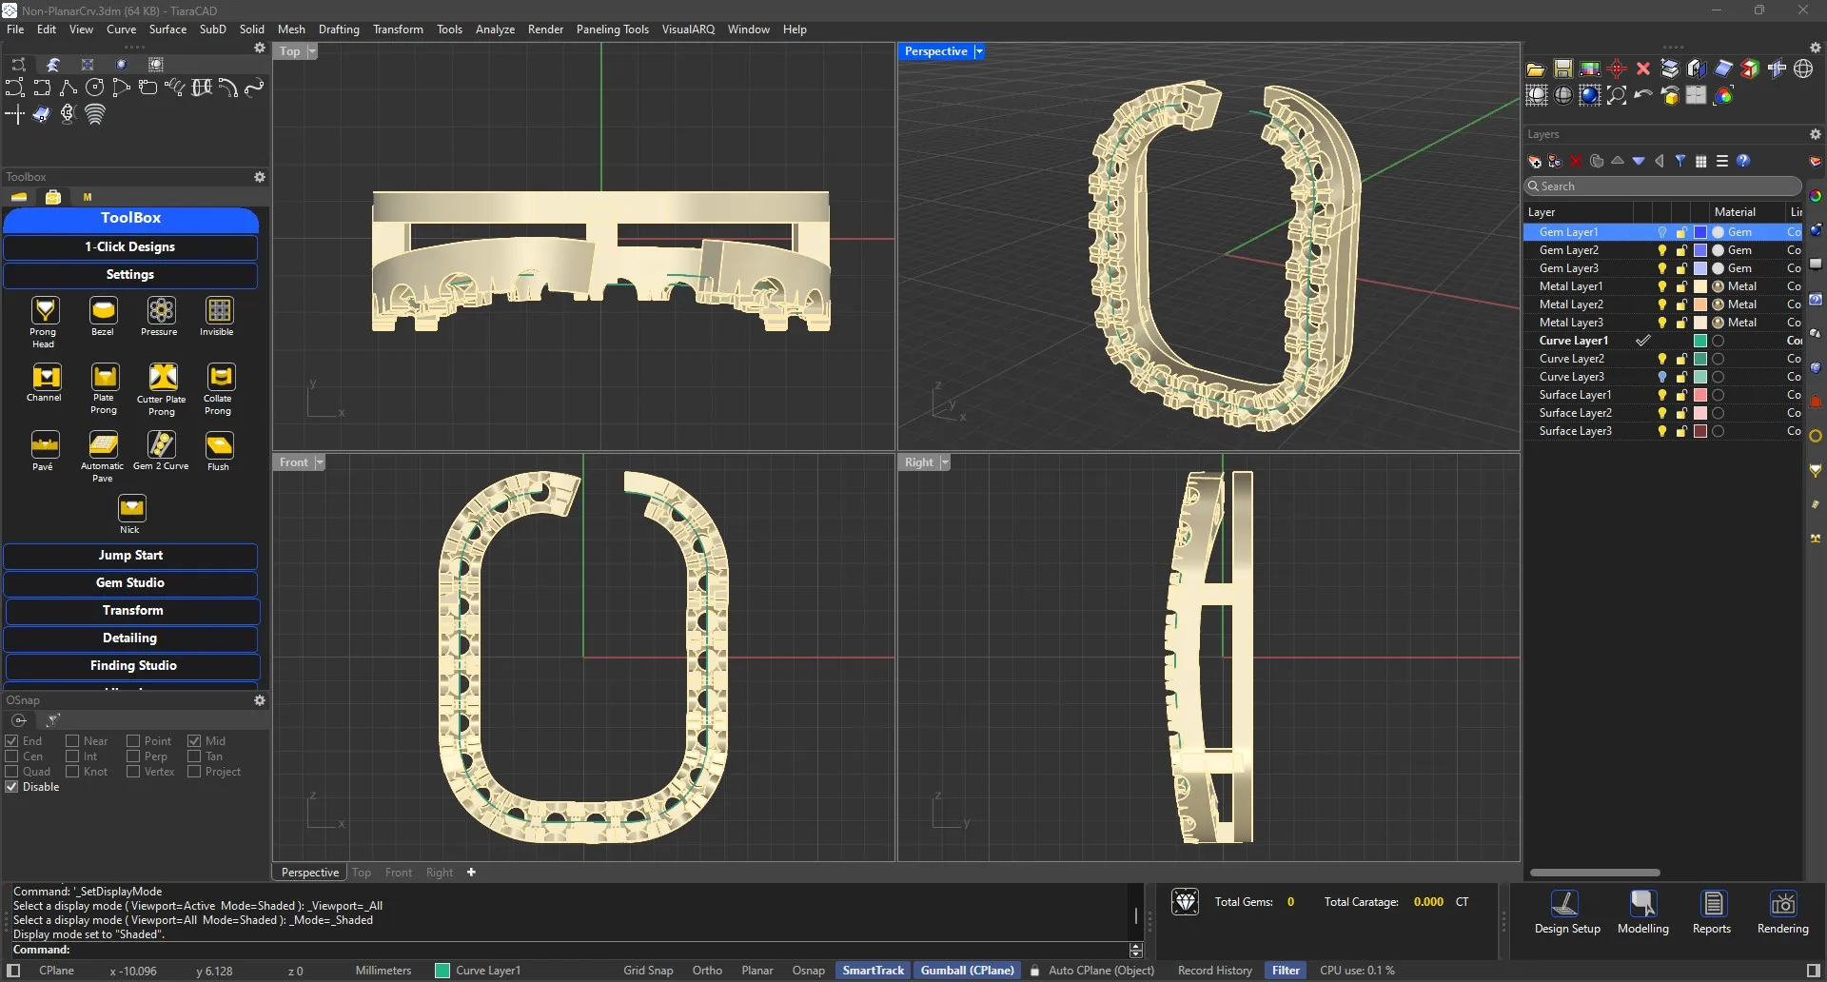
Task: Open the Design Setup icon
Action: (1565, 905)
